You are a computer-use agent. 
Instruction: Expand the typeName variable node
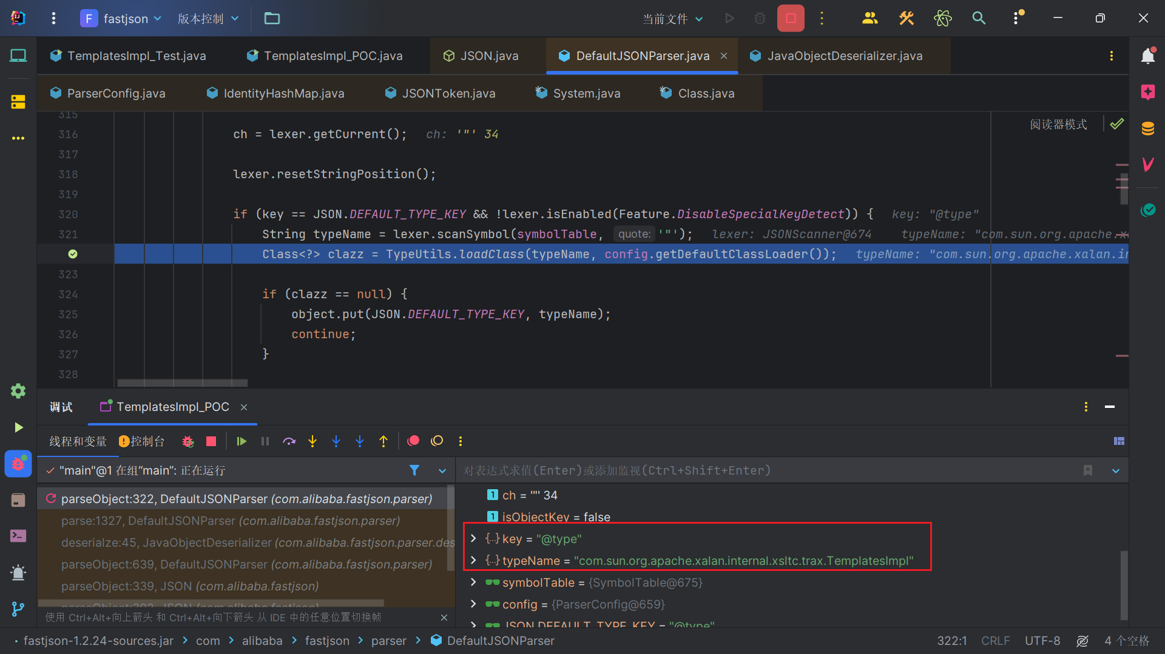pyautogui.click(x=473, y=560)
